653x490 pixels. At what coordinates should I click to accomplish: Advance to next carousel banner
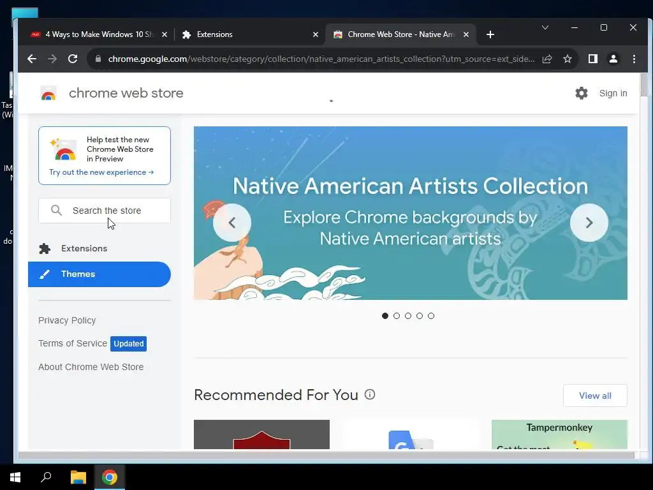point(589,223)
